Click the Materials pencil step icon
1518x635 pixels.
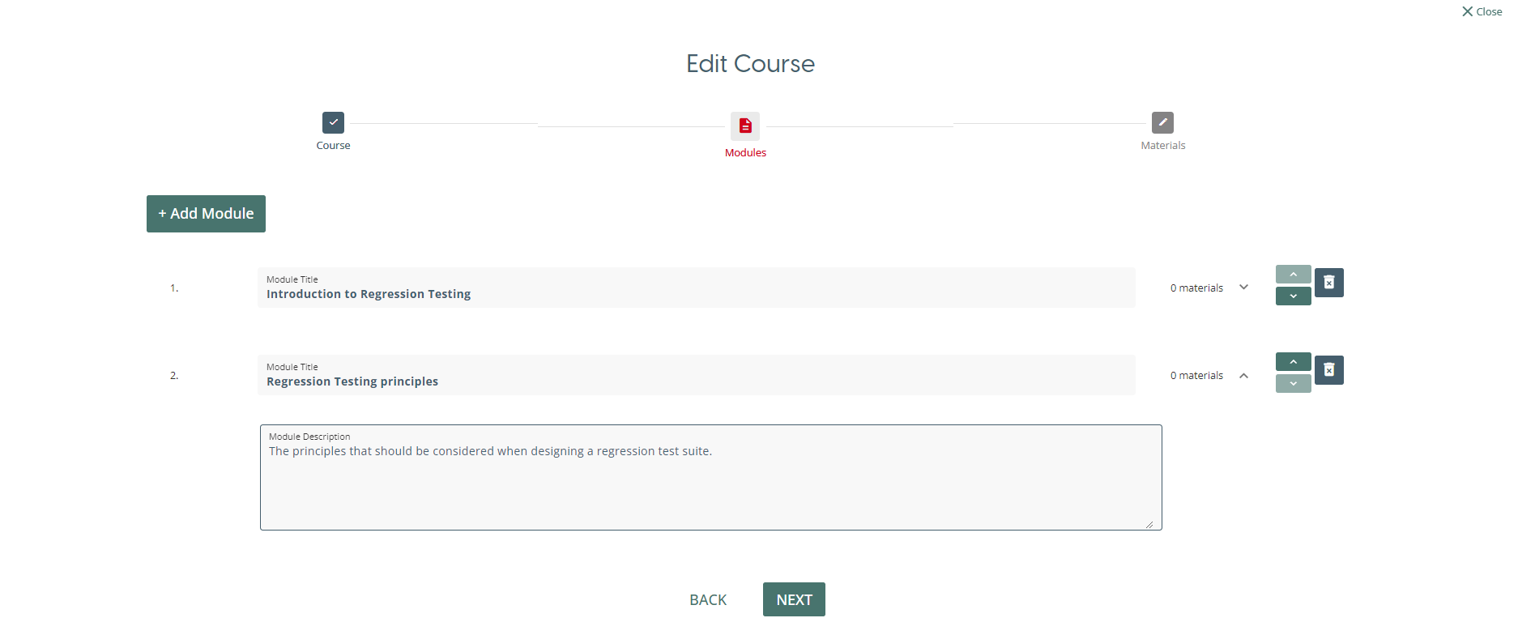(1162, 122)
